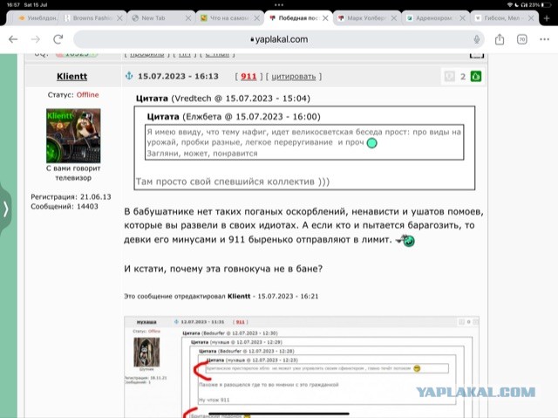Downvote the post with grey thumb icon

coord(450,76)
